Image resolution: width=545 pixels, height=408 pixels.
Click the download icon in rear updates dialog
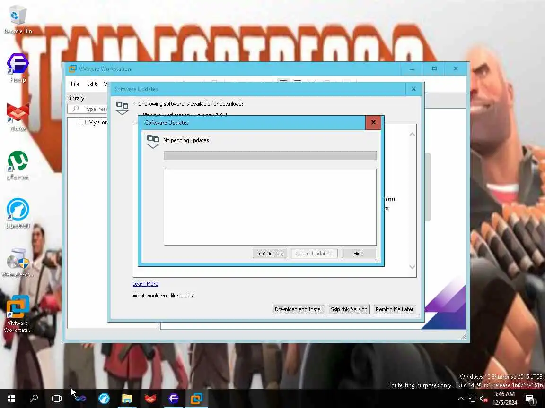(x=122, y=108)
